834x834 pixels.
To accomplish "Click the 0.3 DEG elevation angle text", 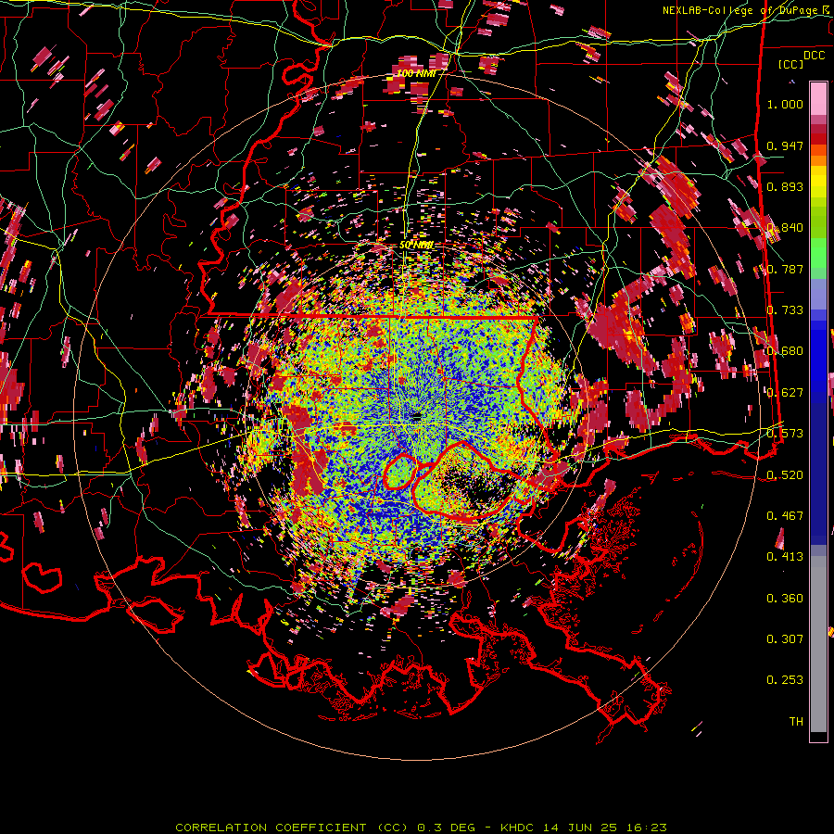I will [x=449, y=828].
